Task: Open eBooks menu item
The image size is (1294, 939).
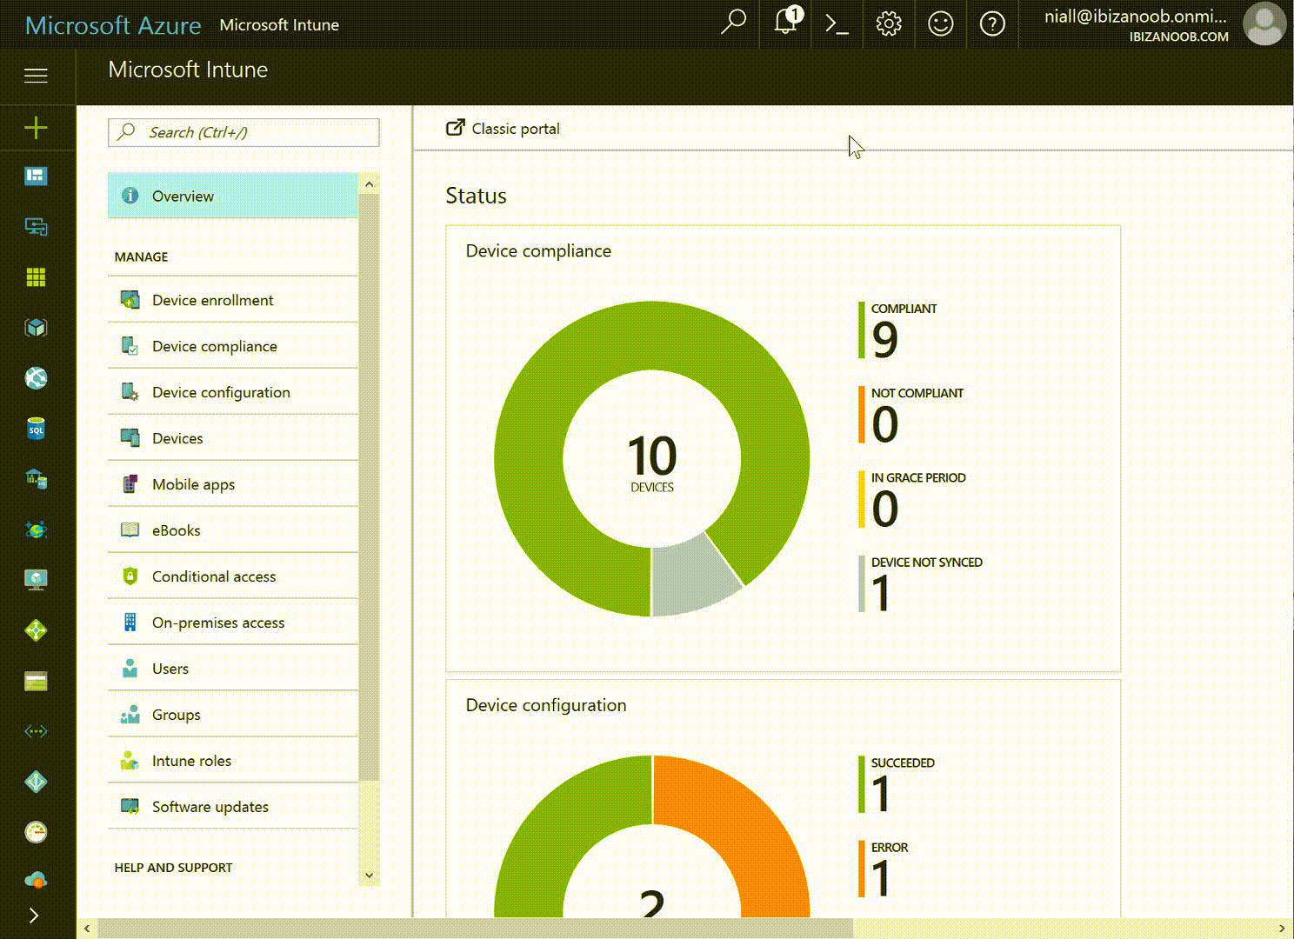Action: click(232, 530)
